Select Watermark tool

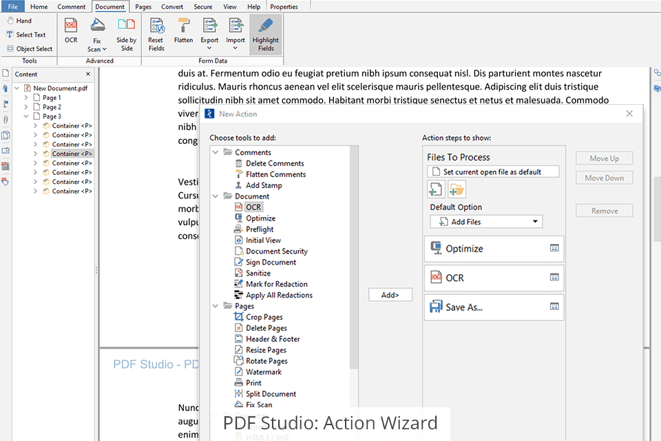[258, 372]
